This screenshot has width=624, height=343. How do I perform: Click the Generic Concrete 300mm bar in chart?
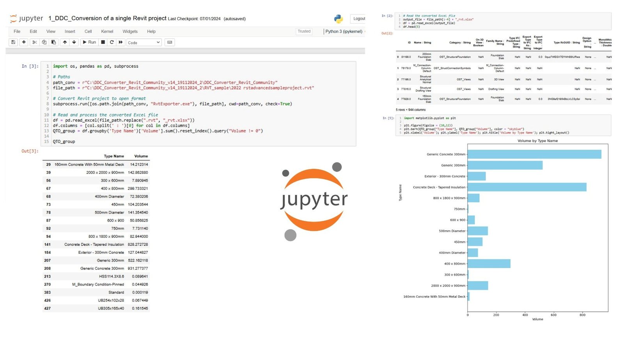click(x=534, y=154)
